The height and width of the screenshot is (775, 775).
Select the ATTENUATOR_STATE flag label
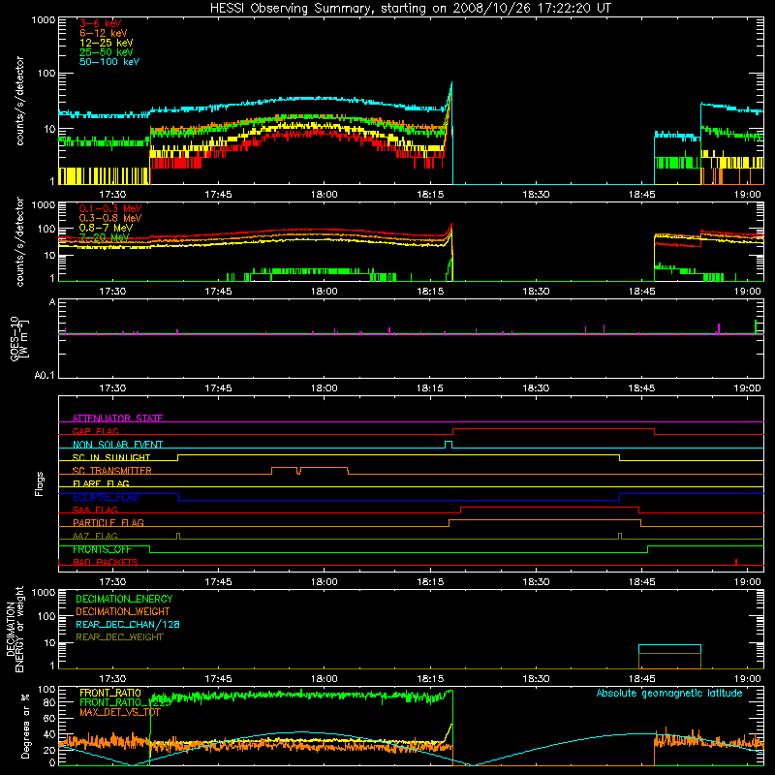(117, 418)
